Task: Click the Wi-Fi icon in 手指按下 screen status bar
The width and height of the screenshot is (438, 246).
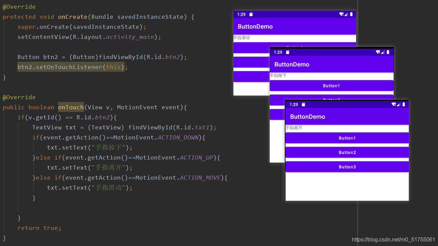Action: tap(378, 52)
